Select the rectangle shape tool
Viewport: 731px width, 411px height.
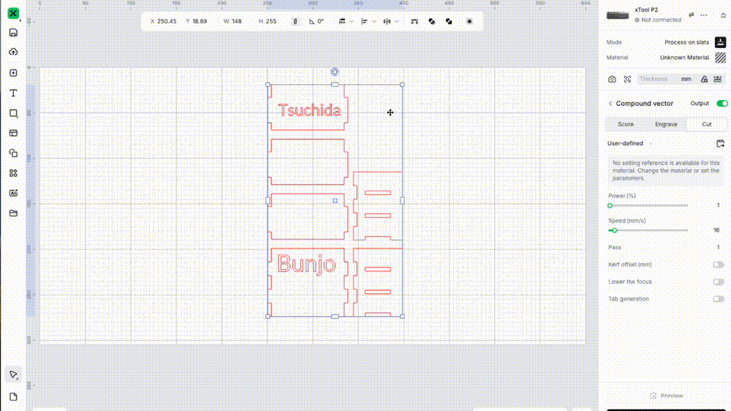[x=13, y=114]
